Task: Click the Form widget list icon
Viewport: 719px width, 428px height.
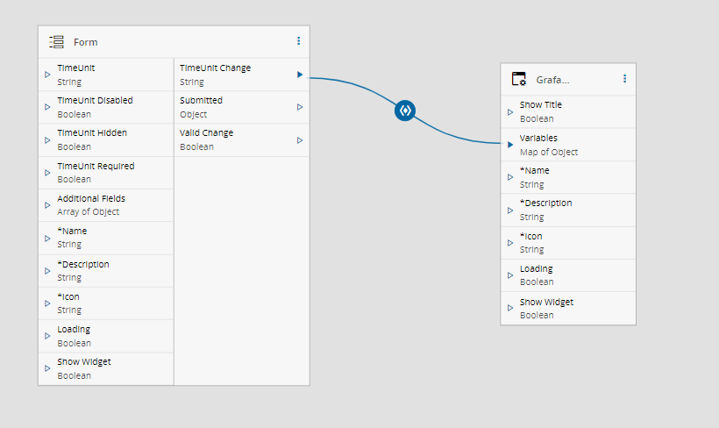Action: pos(57,42)
